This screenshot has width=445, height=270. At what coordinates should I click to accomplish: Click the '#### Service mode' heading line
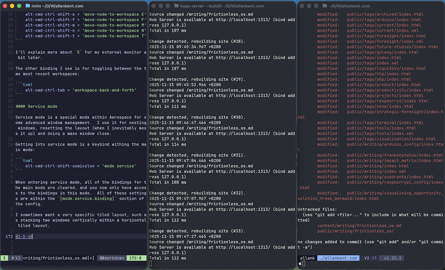coord(36,107)
